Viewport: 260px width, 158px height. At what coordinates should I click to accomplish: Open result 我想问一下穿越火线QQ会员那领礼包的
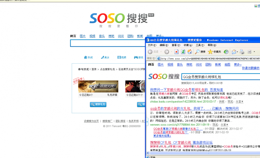(186, 90)
